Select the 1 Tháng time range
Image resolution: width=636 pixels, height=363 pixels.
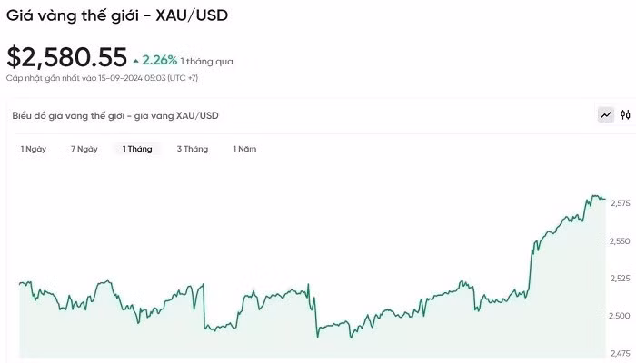(137, 149)
